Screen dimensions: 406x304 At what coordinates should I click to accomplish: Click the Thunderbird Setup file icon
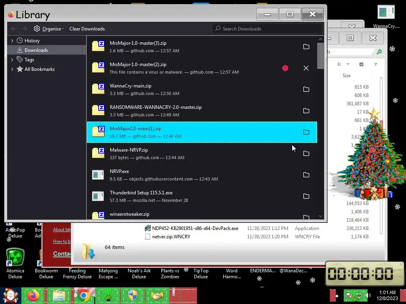[98, 196]
